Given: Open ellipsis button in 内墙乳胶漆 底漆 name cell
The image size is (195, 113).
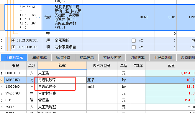Looking at the screenshot, I should click(83, 80).
